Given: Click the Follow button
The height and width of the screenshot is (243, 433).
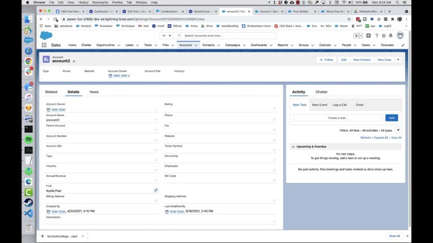Looking at the screenshot, I should pos(326,60).
